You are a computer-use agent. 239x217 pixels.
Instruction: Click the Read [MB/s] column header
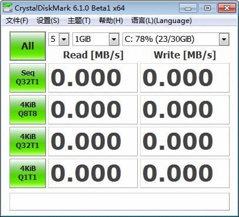[x=93, y=55]
